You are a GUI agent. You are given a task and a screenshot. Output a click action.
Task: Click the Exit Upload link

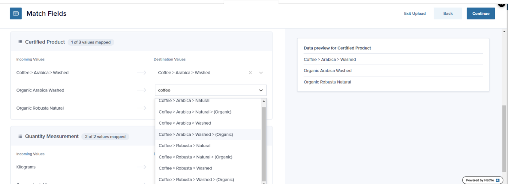pyautogui.click(x=415, y=13)
